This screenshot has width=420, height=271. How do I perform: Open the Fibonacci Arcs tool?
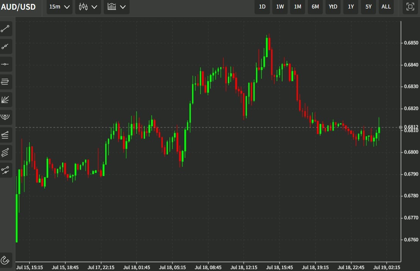click(5, 117)
